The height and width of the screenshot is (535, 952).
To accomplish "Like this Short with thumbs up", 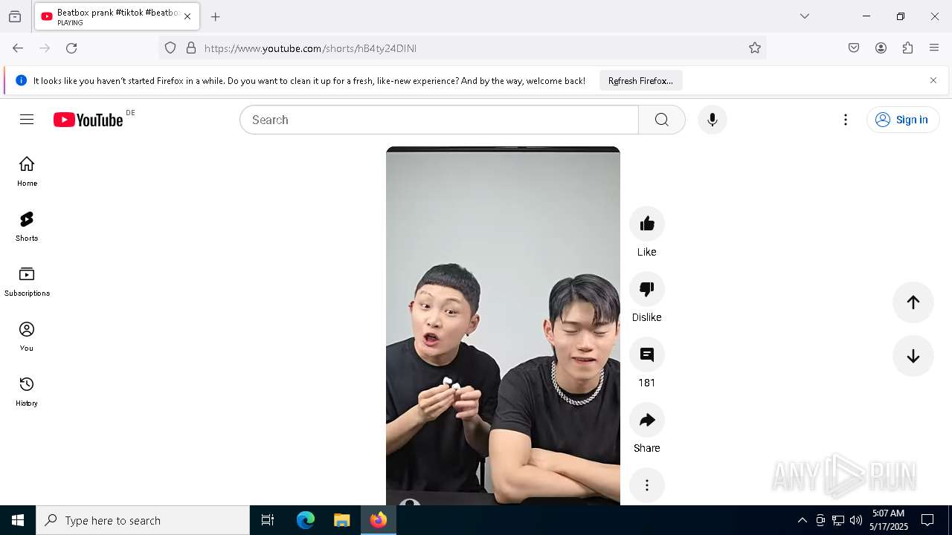I will pyautogui.click(x=647, y=224).
